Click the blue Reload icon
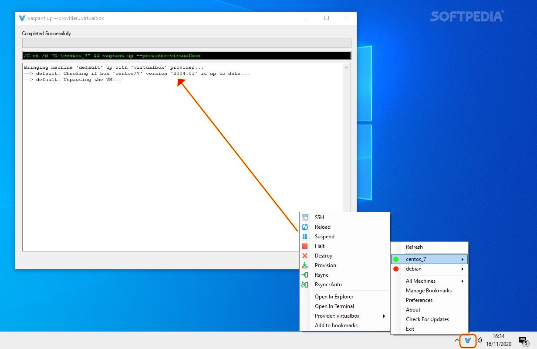Screen dimensions: 537x349 [305, 227]
